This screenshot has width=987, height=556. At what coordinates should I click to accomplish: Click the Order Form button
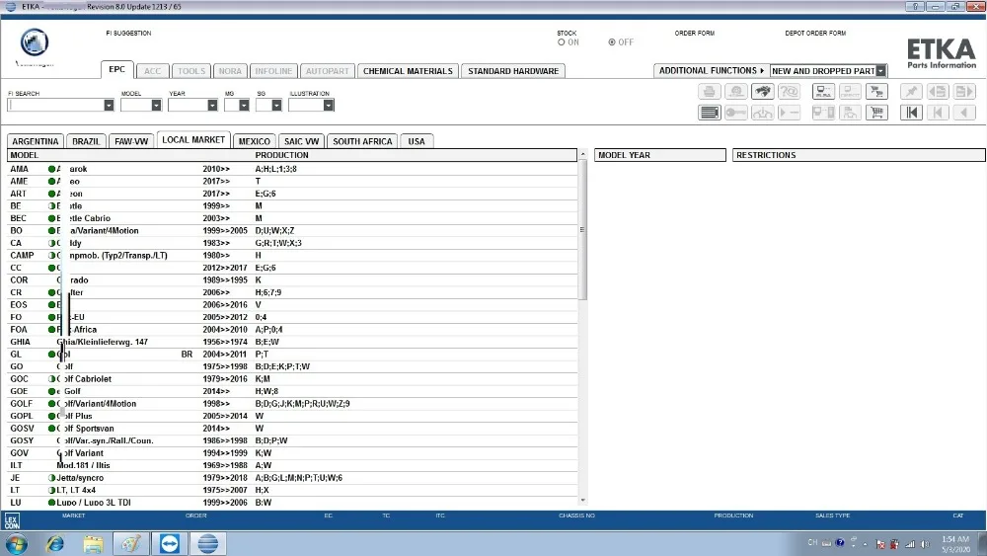click(x=694, y=33)
